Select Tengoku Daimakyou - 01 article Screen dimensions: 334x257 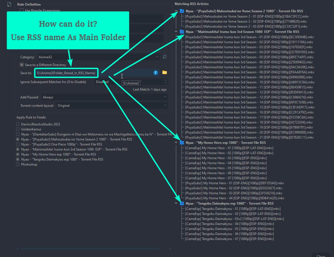233,209
